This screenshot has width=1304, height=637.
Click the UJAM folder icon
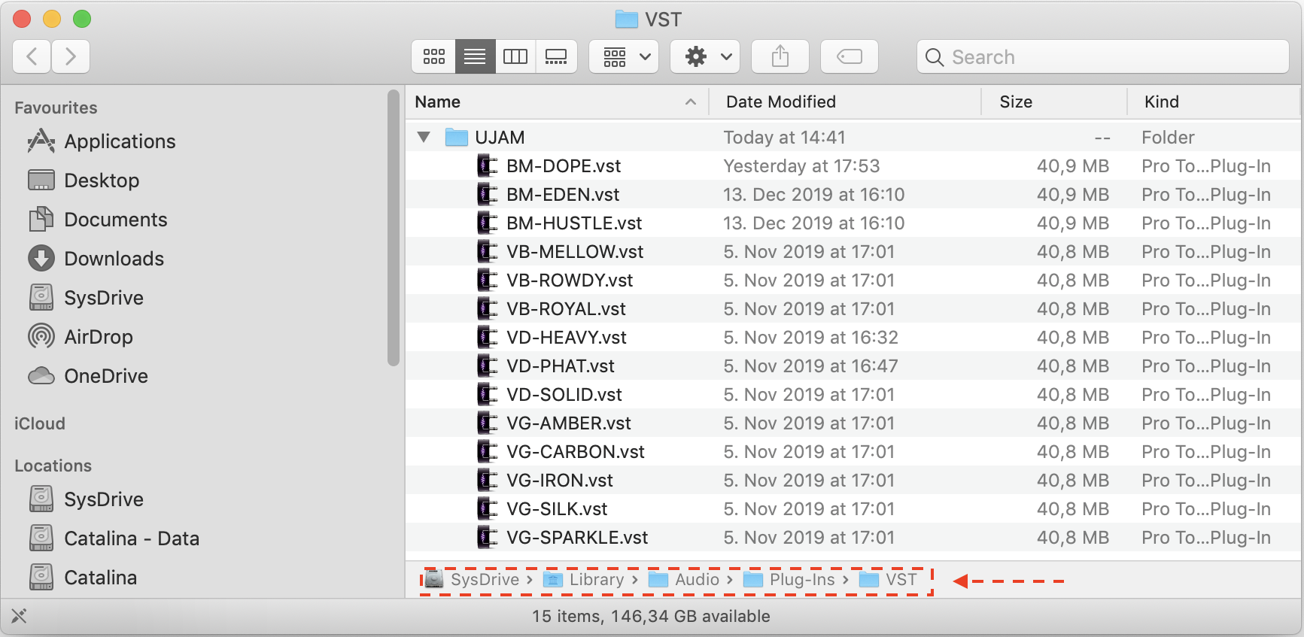pos(456,137)
